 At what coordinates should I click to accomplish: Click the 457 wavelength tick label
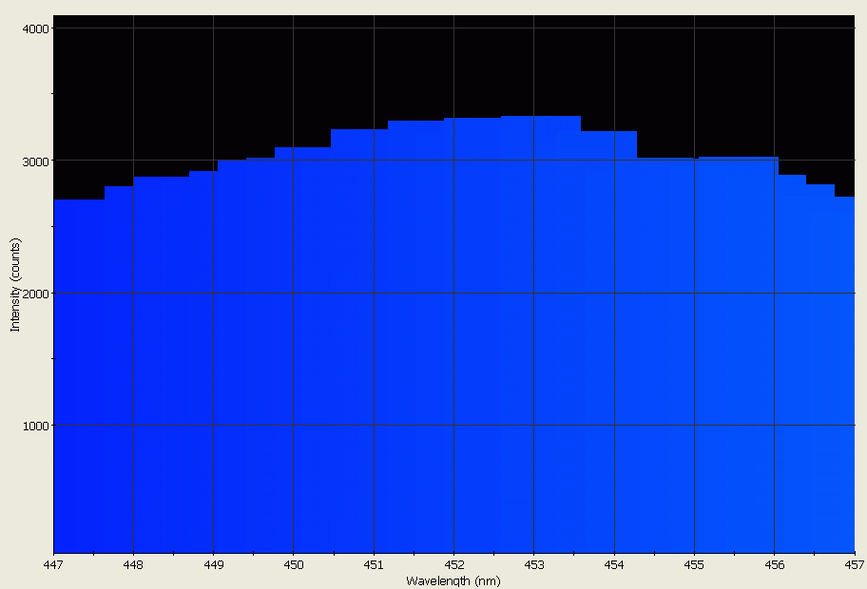(x=853, y=565)
